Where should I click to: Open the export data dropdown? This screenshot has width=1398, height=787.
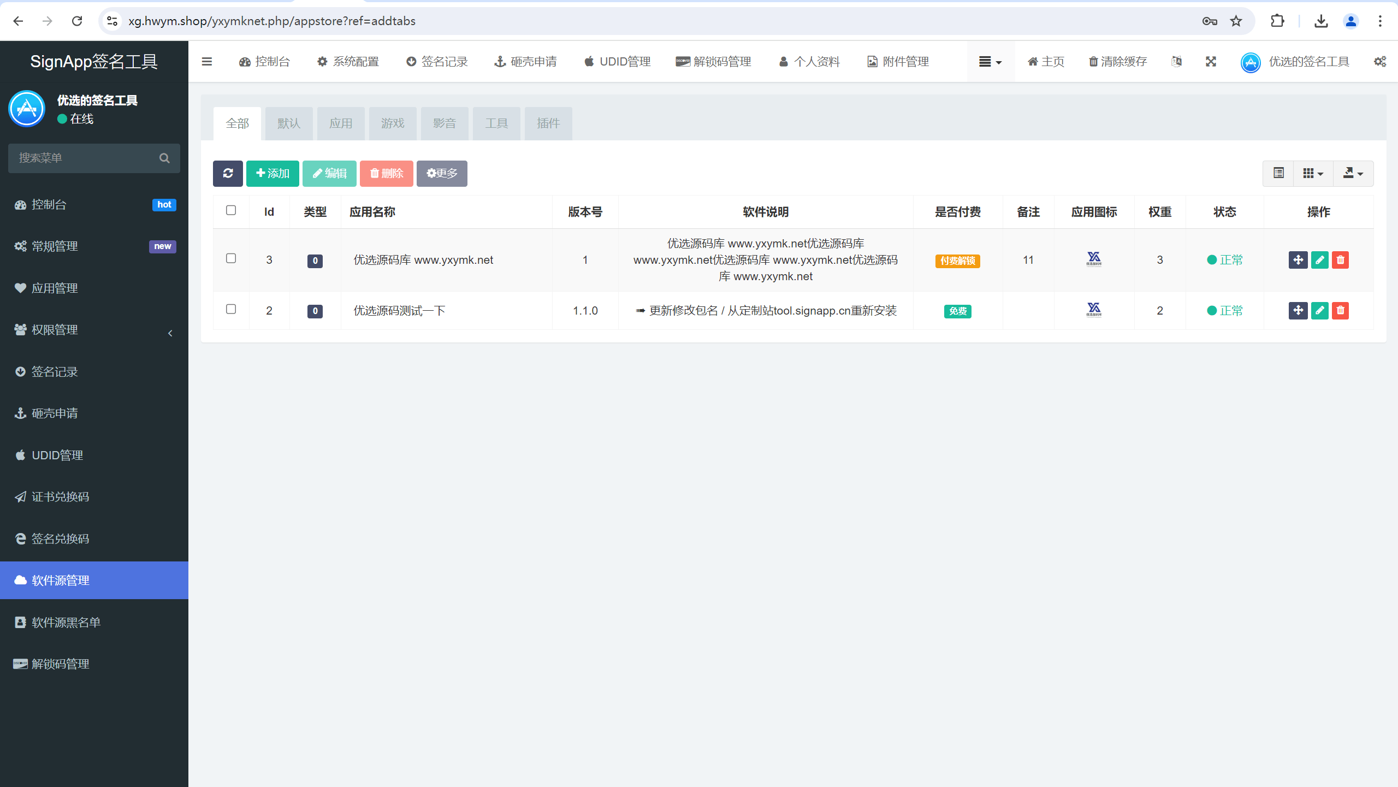point(1353,174)
